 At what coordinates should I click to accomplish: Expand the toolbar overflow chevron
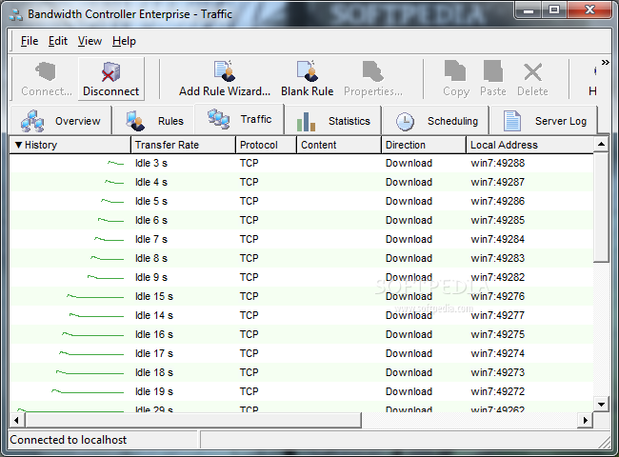pos(605,62)
